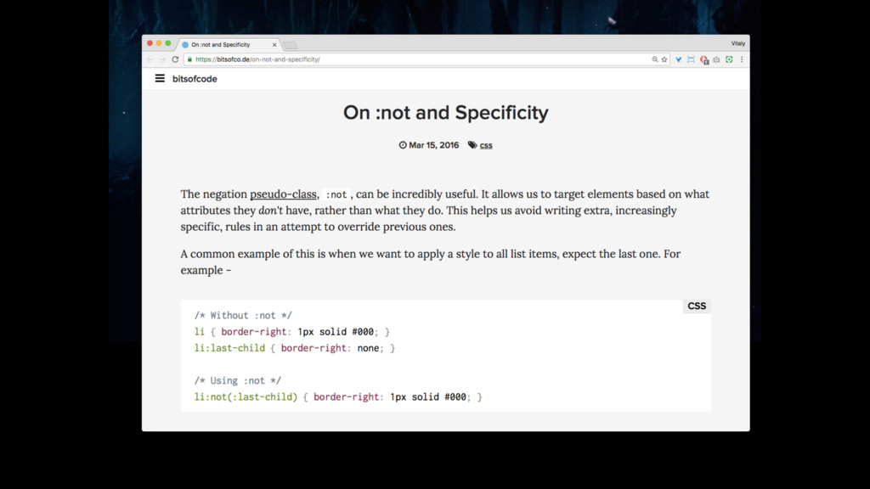Screen dimensions: 870x489
Task: Close the 'On :not and Specificity' tab
Action: tap(274, 45)
